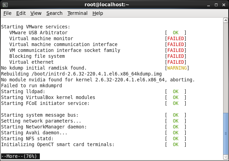Click the terminal icon in the title bar
Viewport: 229px width, 161px height.
[5, 5]
